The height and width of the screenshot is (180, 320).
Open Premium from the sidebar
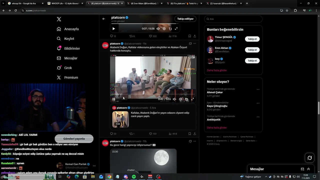point(67,77)
